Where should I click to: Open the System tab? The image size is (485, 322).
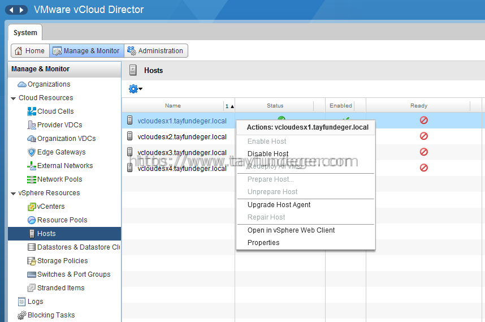[x=25, y=32]
